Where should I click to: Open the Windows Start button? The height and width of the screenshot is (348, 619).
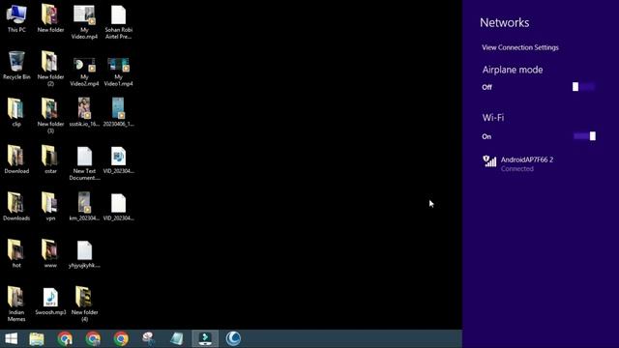pyautogui.click(x=11, y=338)
